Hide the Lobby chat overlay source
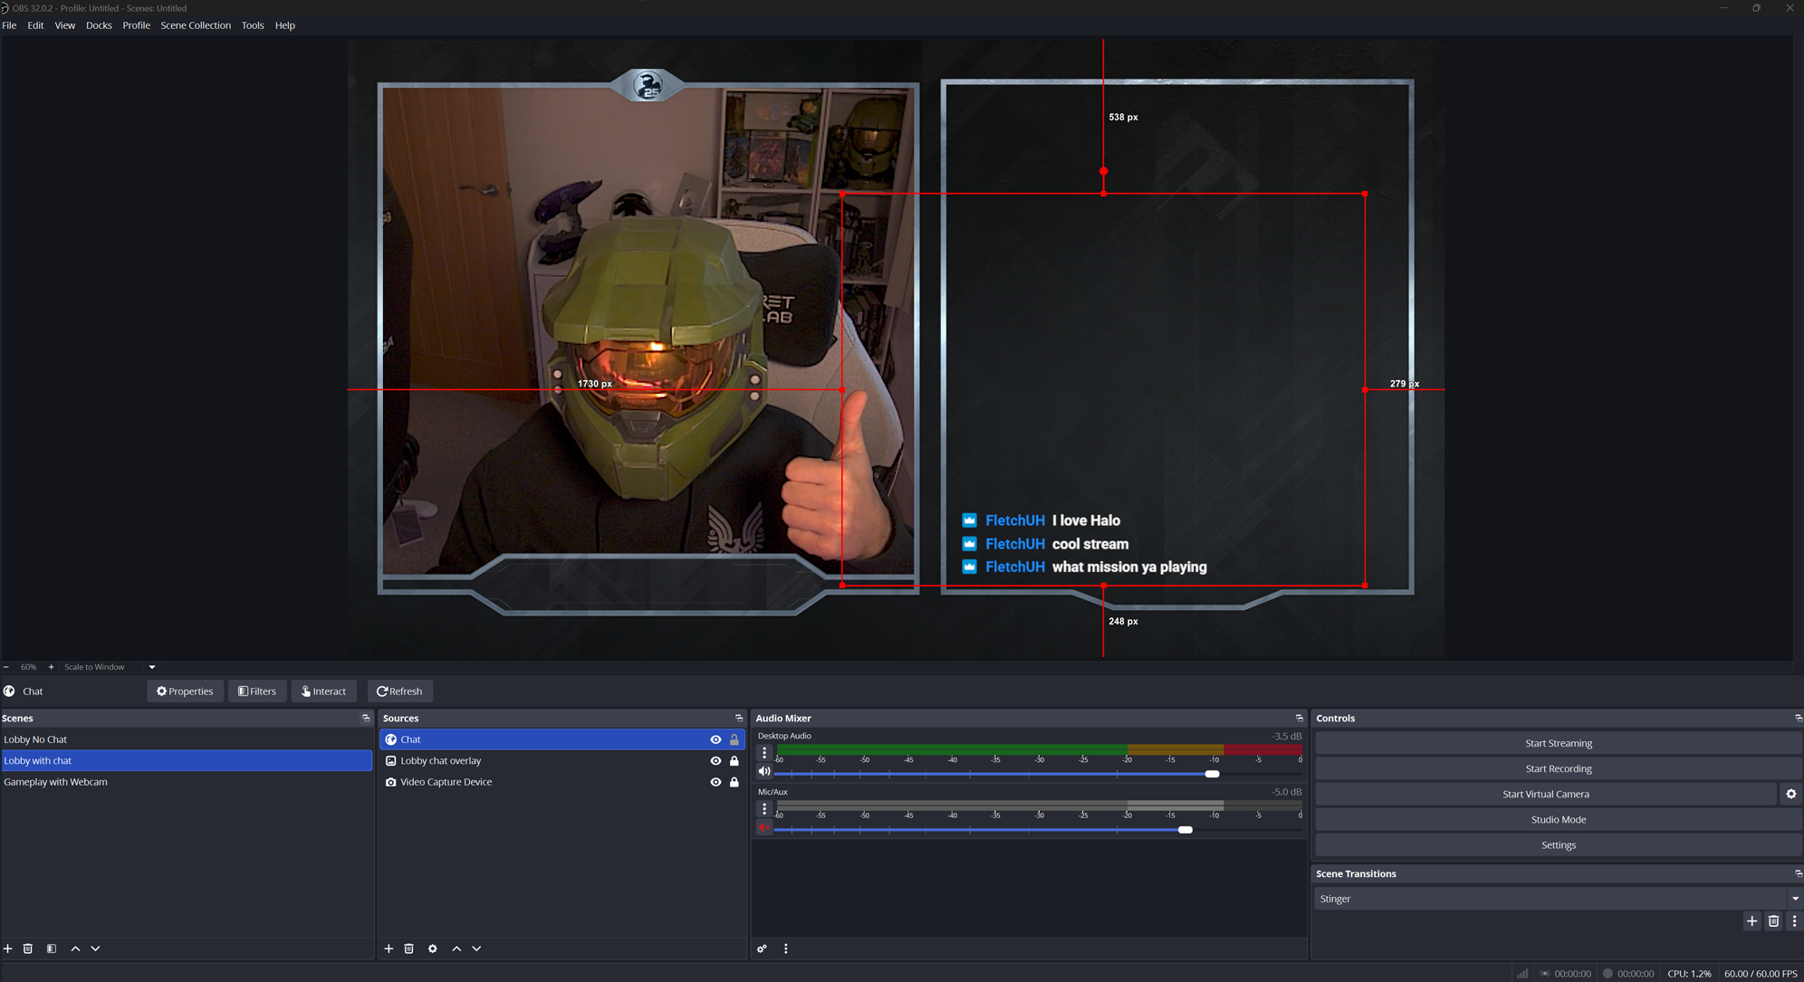This screenshot has height=982, width=1804. pyautogui.click(x=715, y=761)
